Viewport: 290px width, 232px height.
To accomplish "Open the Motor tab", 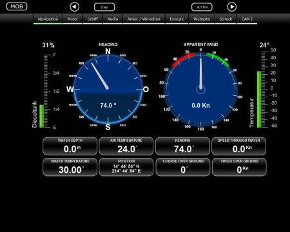I will (73, 19).
